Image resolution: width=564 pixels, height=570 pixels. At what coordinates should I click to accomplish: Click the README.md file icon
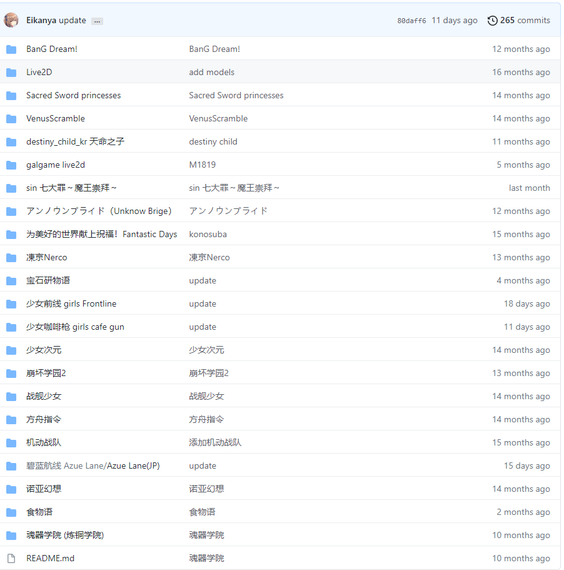11,558
